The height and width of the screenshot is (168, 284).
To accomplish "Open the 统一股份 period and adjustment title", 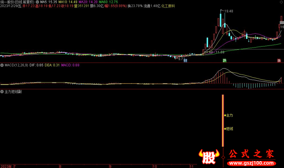I will (18, 2).
